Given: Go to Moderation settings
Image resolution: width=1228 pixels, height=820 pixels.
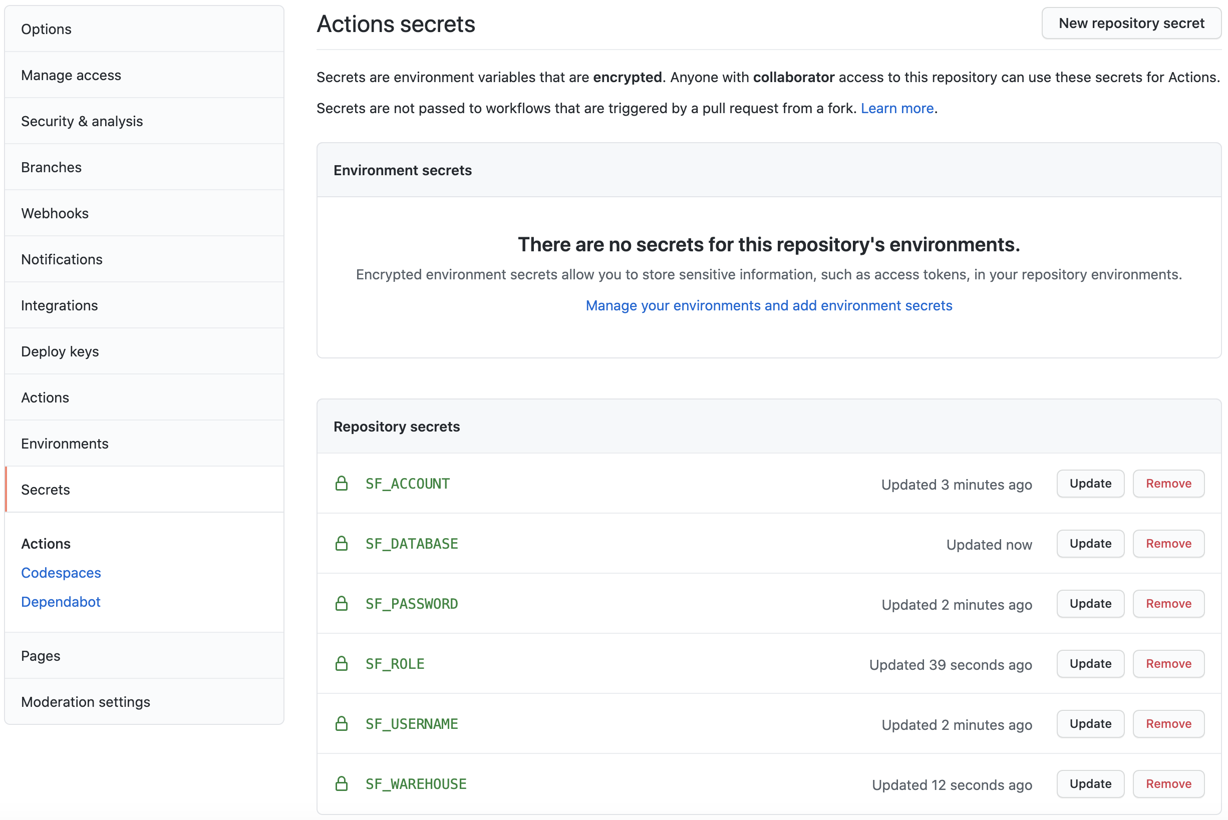Looking at the screenshot, I should point(86,702).
